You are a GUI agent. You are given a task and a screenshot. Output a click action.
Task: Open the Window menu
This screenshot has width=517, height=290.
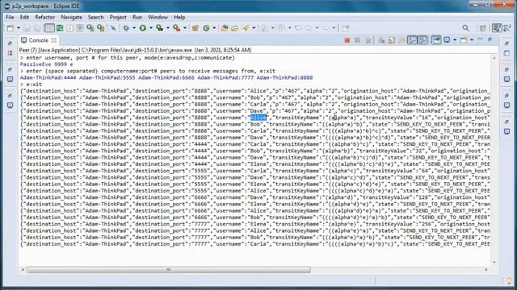158,17
